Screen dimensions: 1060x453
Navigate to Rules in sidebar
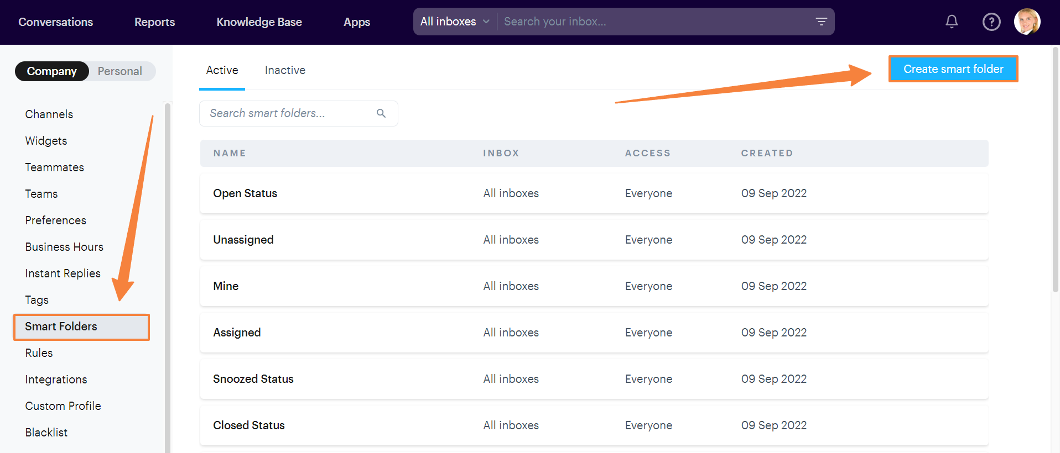[x=39, y=353]
